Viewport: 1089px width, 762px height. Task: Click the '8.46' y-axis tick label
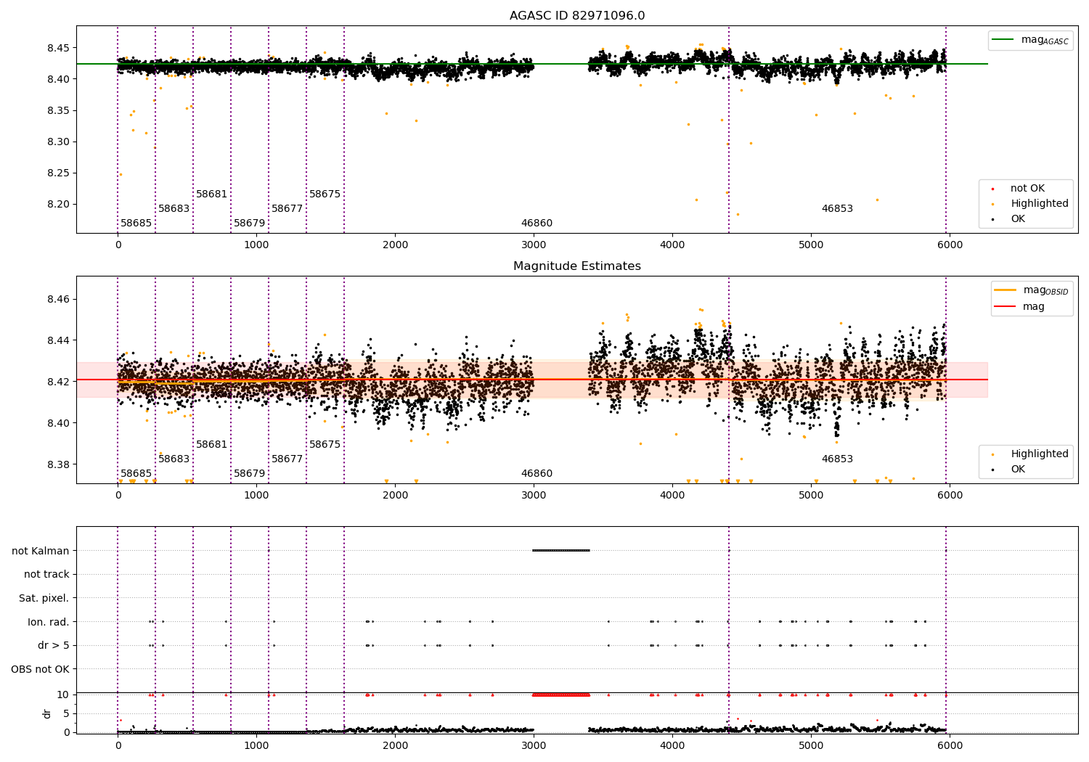click(x=59, y=300)
